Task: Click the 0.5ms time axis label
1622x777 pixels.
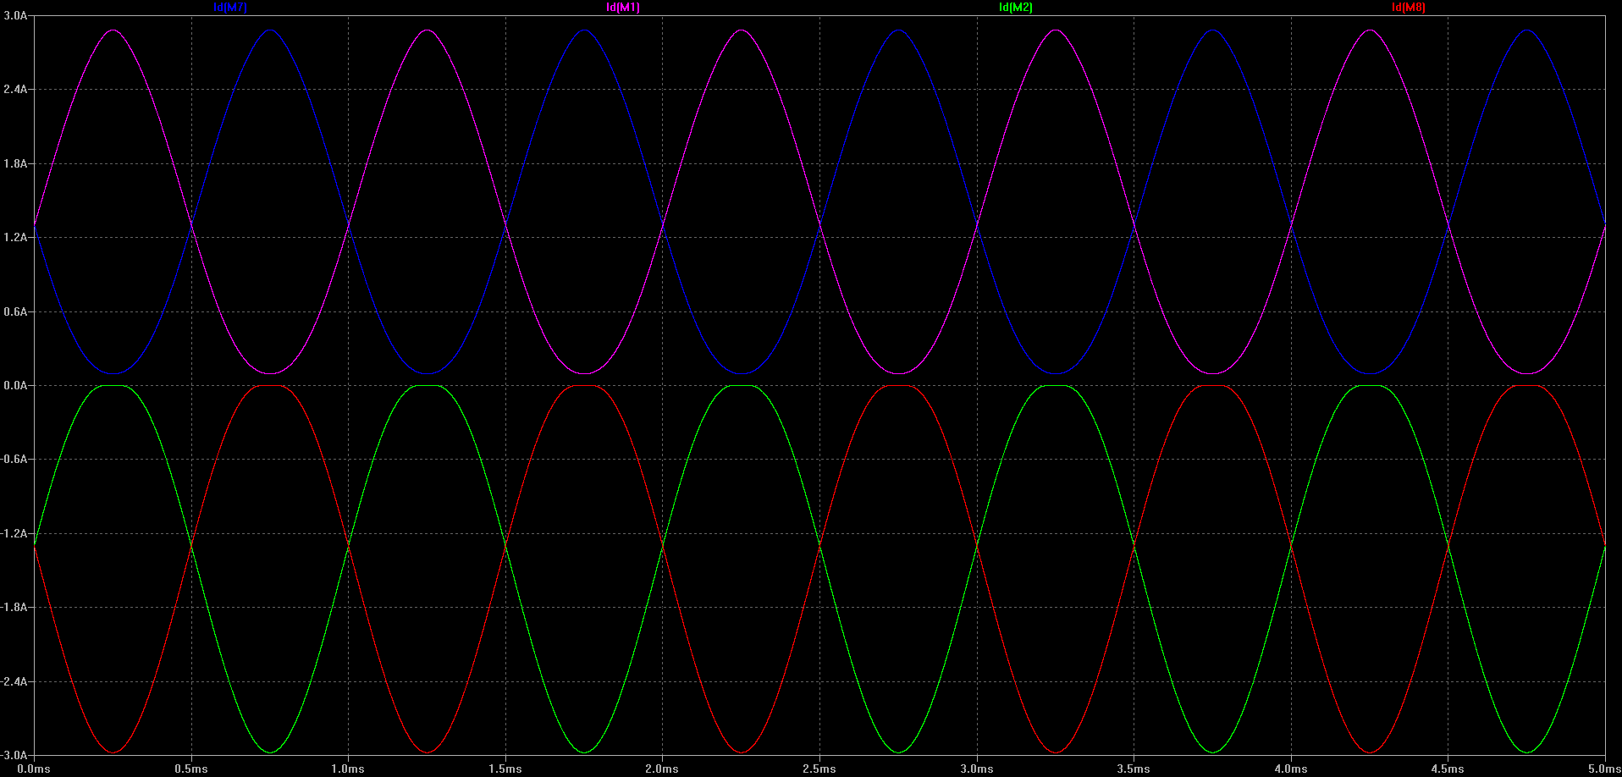Action: click(x=191, y=769)
